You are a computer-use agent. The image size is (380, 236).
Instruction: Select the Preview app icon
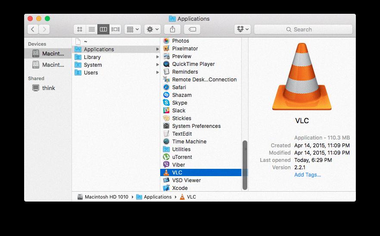pyautogui.click(x=166, y=56)
